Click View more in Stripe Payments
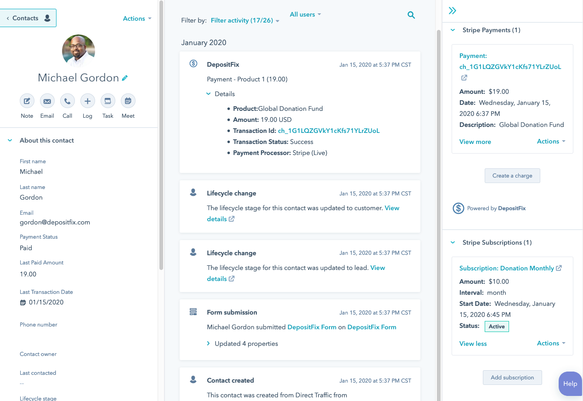The width and height of the screenshot is (583, 401). coord(475,142)
